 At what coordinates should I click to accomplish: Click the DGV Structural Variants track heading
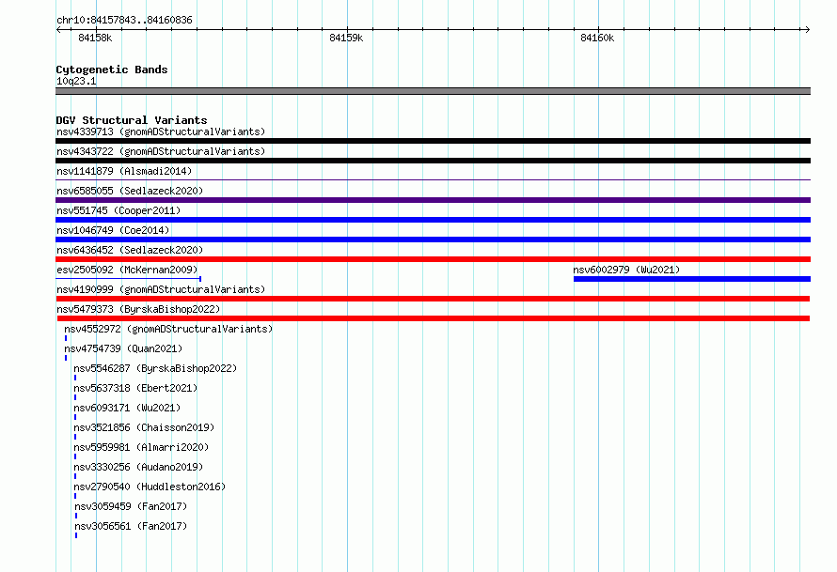(x=132, y=120)
